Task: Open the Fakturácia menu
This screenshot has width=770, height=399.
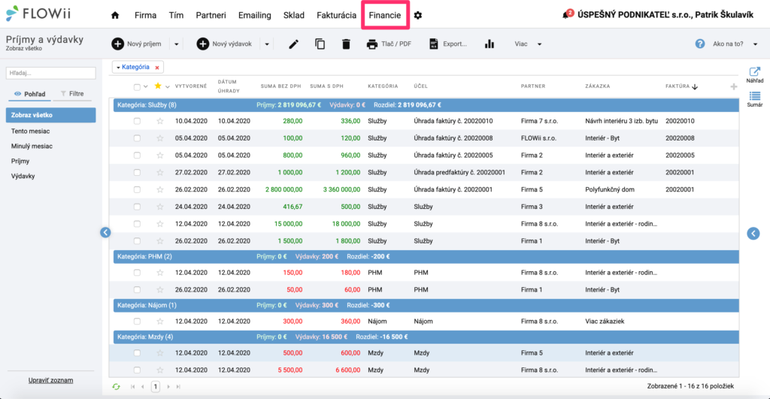Action: pyautogui.click(x=336, y=15)
